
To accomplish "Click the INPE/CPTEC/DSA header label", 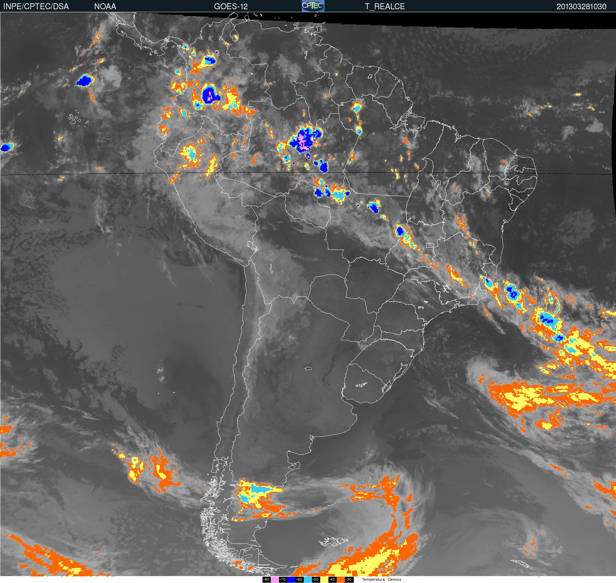I will pos(36,7).
